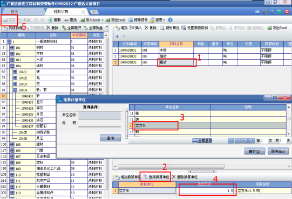Click 设置限额级别 button
292x199 pixels.
coord(195,28)
